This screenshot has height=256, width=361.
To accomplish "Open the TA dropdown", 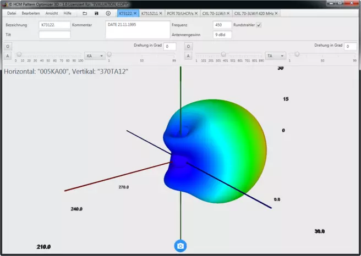I will click(x=275, y=56).
